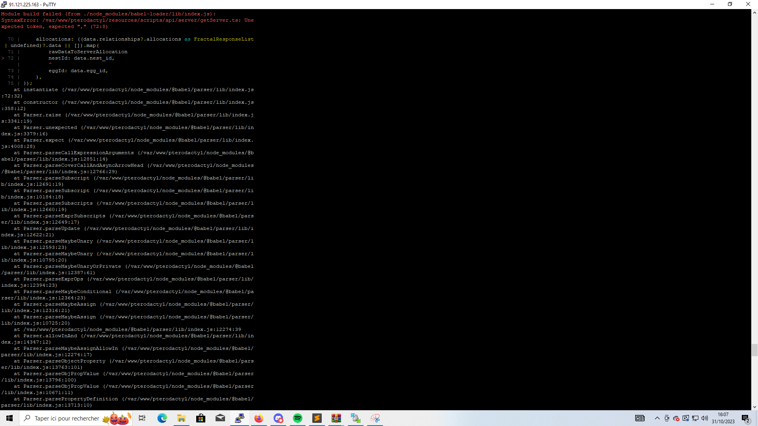Open the snipping tool taskbar icon
This screenshot has width=758, height=426.
coord(375,418)
